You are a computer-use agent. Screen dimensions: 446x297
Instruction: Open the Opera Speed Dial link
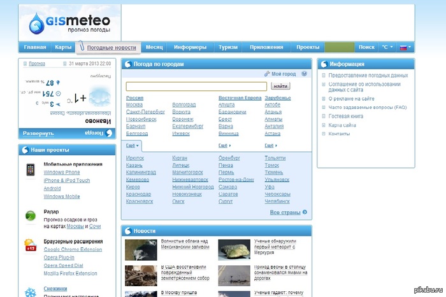[64, 265]
